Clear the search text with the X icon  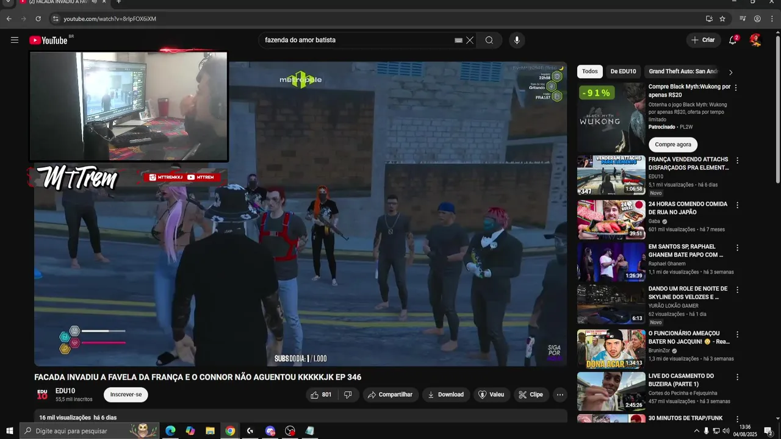470,40
